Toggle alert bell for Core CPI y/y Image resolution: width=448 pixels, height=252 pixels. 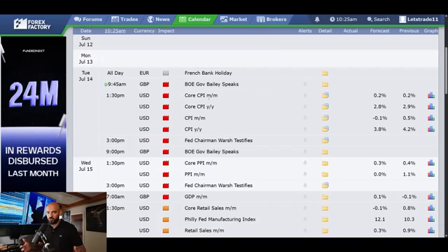(x=305, y=106)
